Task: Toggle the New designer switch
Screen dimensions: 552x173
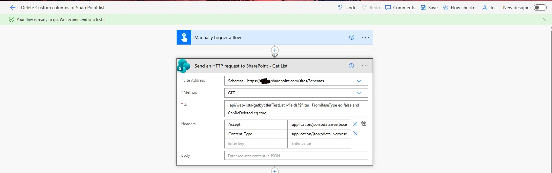Action: (x=540, y=8)
